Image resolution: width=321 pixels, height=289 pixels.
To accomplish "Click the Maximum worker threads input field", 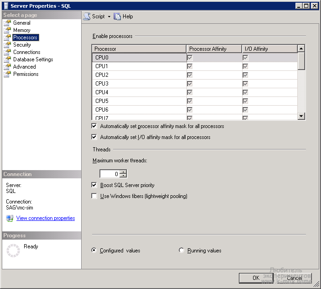I will click(x=110, y=174).
